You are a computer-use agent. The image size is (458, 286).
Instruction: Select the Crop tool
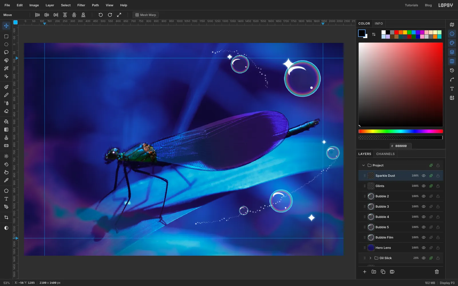(x=6, y=217)
